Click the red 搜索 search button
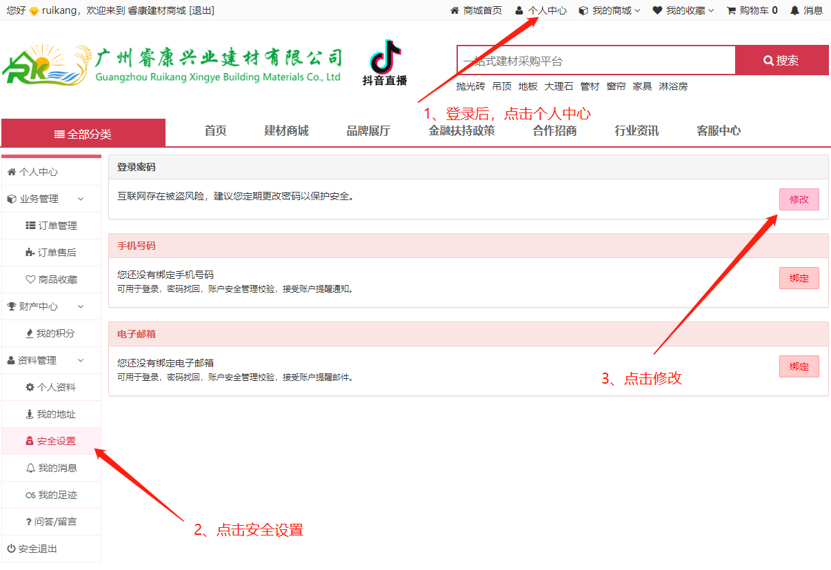831x570 pixels. [782, 60]
